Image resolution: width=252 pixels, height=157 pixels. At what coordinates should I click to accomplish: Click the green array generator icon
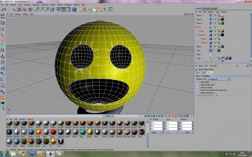(x=89, y=10)
